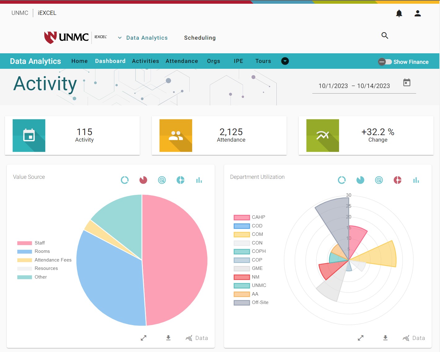Screen dimensions: 440x352
Task: Click the COM color swatch in legend
Action: click(242, 235)
